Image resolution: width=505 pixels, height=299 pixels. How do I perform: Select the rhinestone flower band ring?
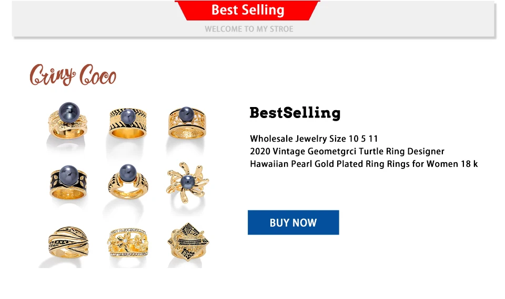click(128, 243)
